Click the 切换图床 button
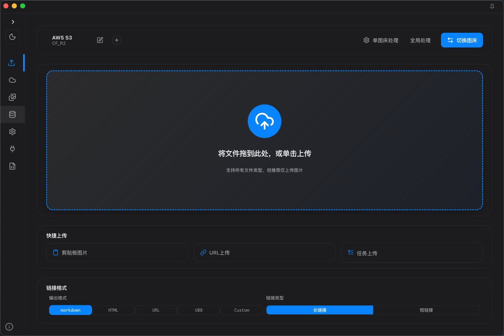The width and height of the screenshot is (504, 336). point(462,40)
